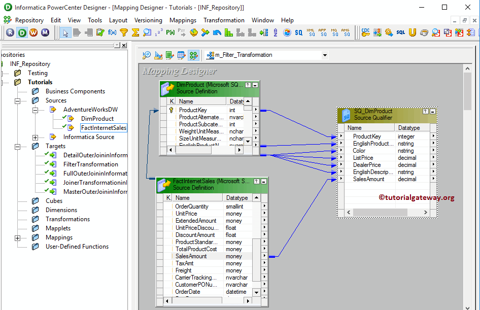Open the Versioning menu

pyautogui.click(x=148, y=20)
